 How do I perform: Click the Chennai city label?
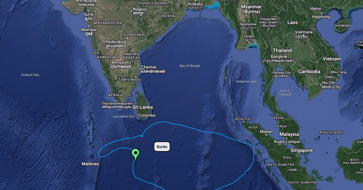[149, 67]
